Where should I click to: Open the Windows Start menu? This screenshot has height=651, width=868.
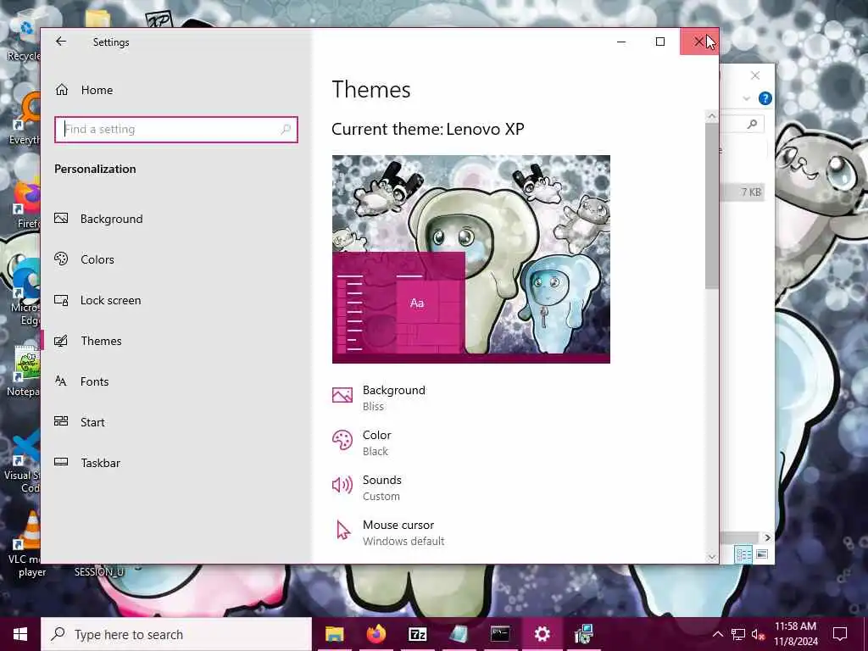[20, 634]
